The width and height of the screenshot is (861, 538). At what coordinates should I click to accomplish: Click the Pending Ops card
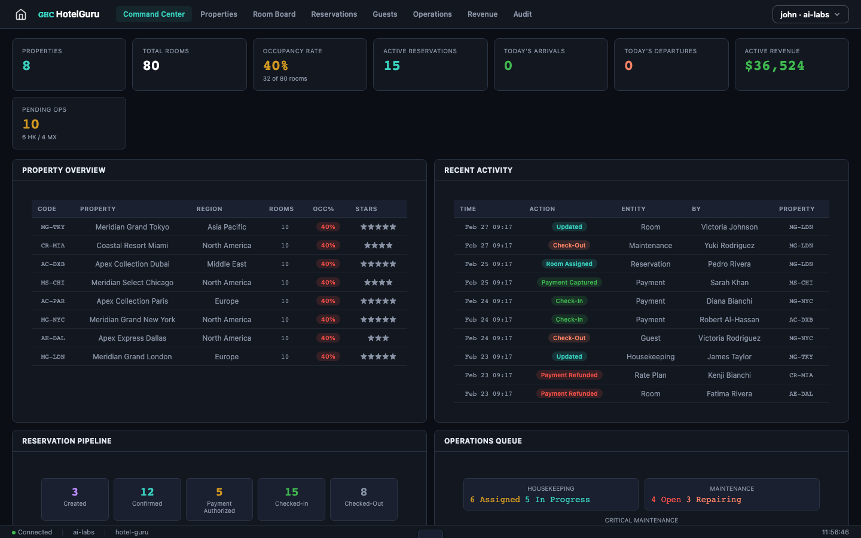tap(69, 123)
